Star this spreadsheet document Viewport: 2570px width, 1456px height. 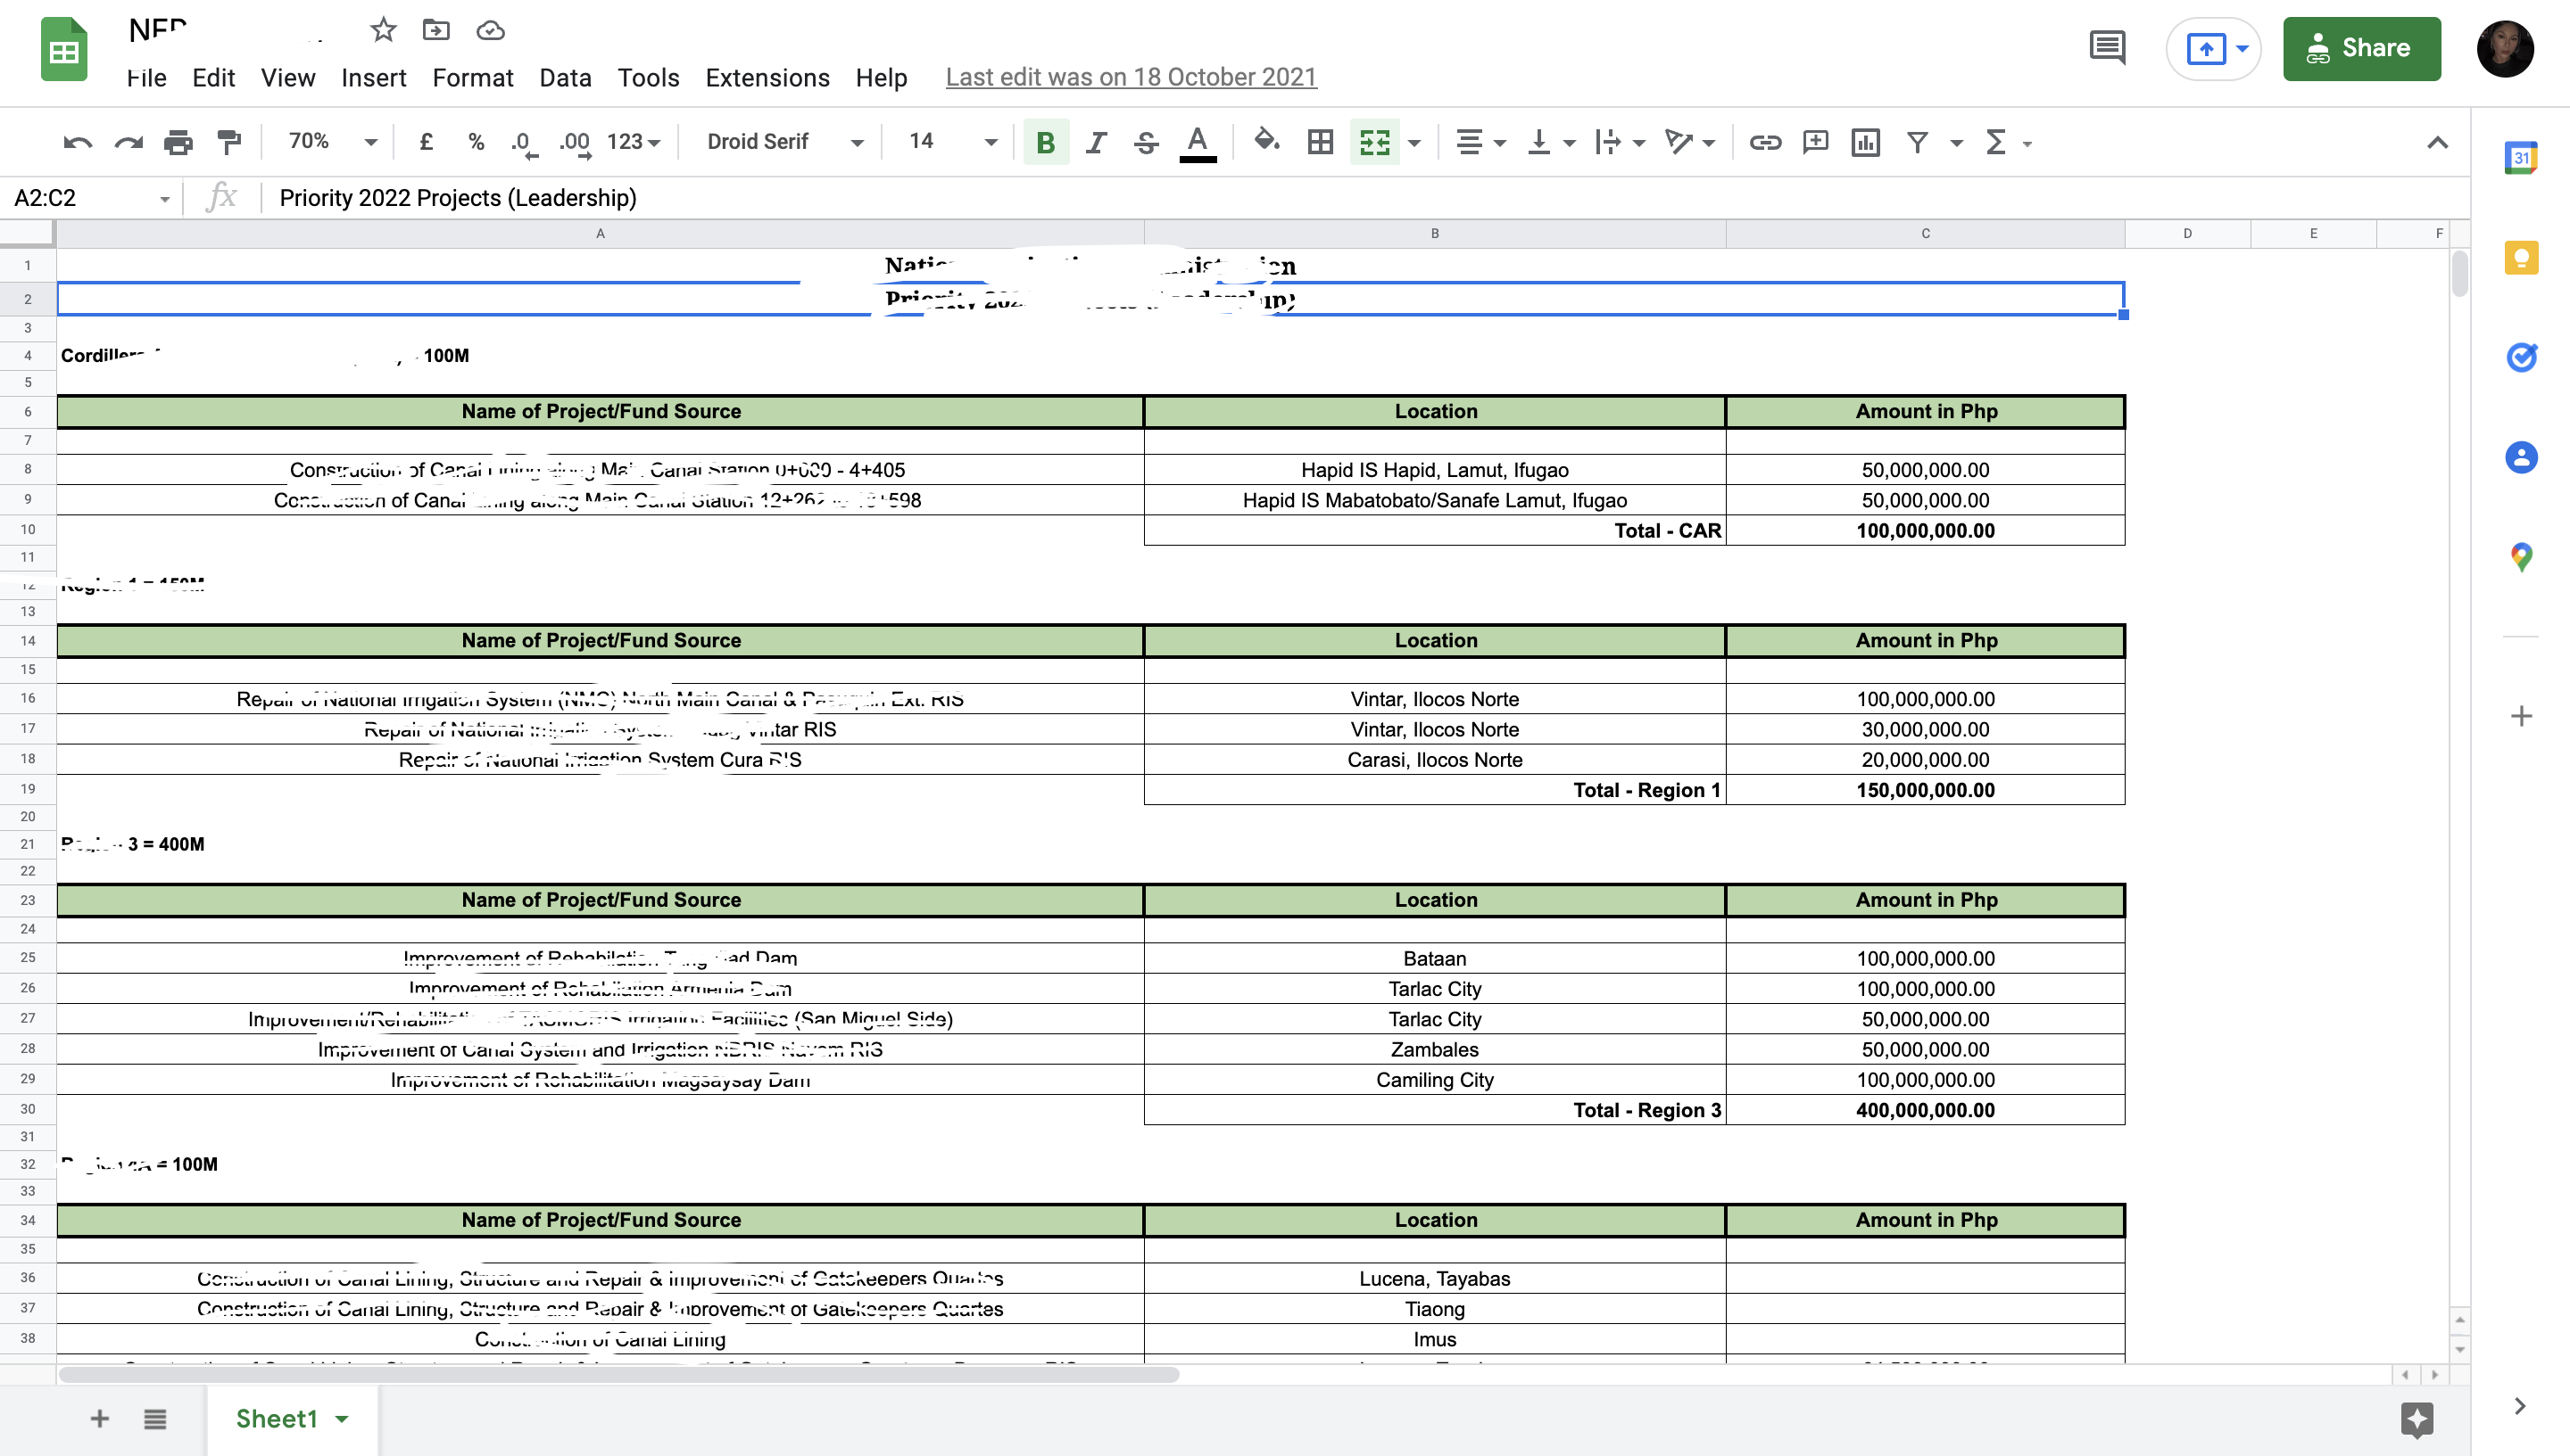382,30
